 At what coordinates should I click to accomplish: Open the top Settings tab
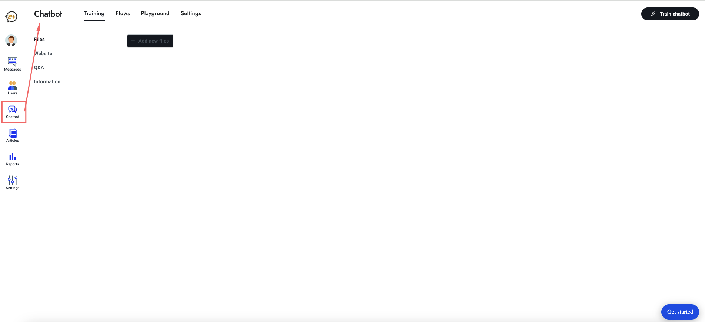pos(191,13)
